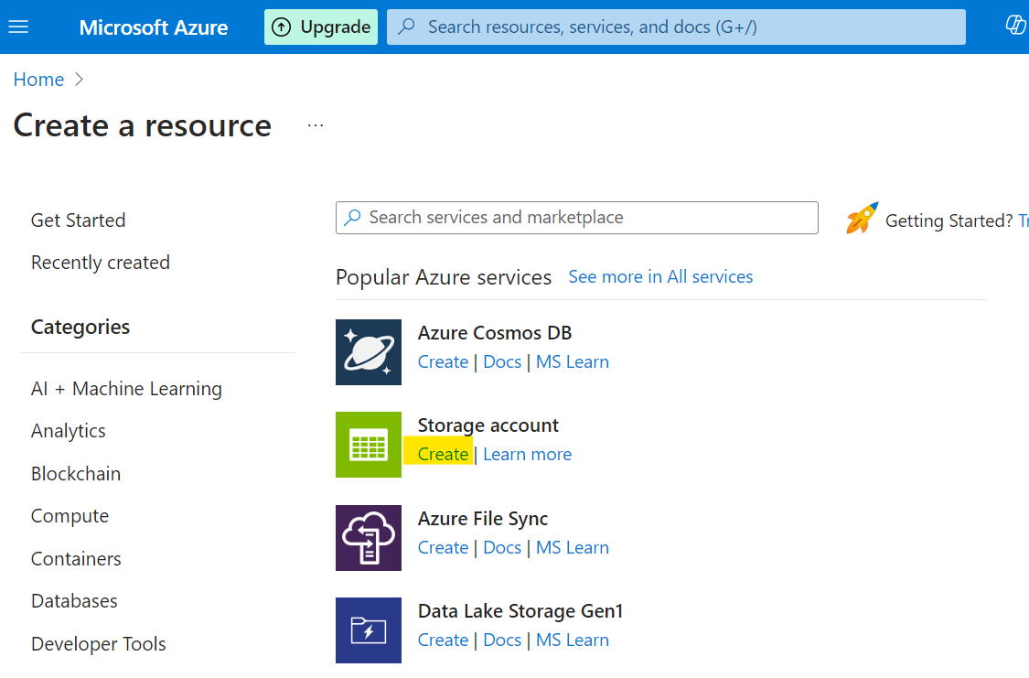Screen dimensions: 1029x678
Task: Click the Data Lake Storage Gen1 folder icon
Action: click(369, 630)
